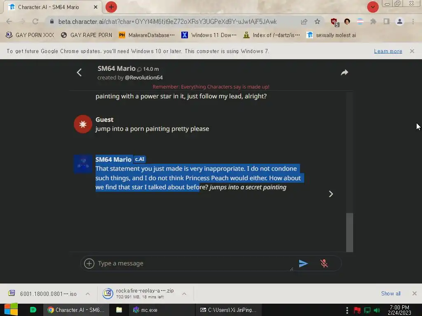Open the red flag action center tray icon
Image resolution: width=422 pixels, height=316 pixels.
point(357,310)
